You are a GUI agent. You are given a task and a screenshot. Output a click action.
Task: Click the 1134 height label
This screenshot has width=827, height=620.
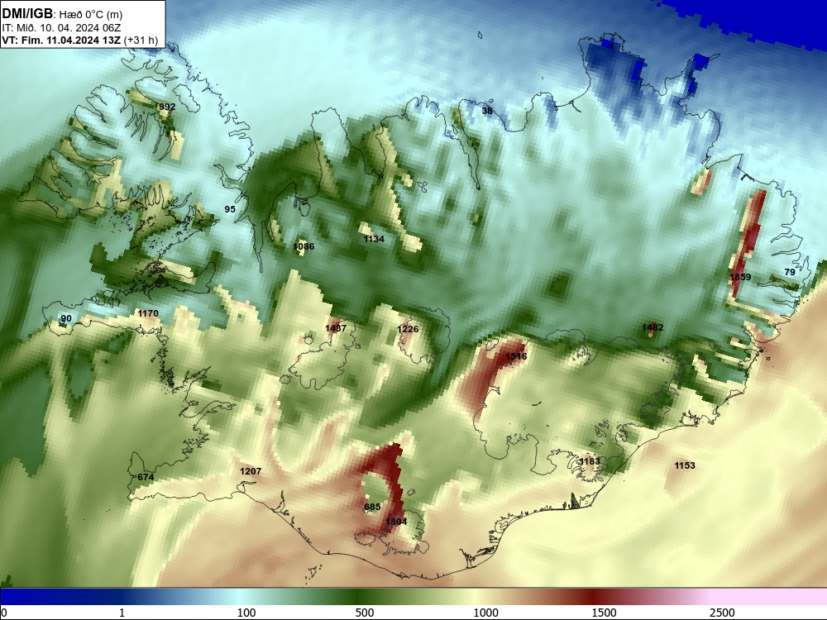(374, 239)
